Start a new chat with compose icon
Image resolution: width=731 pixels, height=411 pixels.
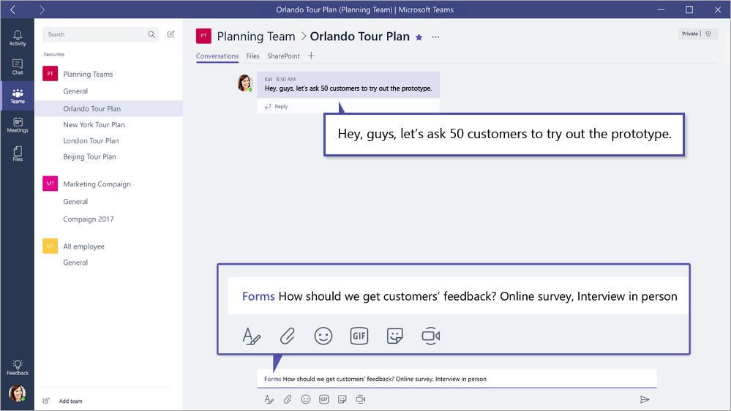(x=171, y=34)
